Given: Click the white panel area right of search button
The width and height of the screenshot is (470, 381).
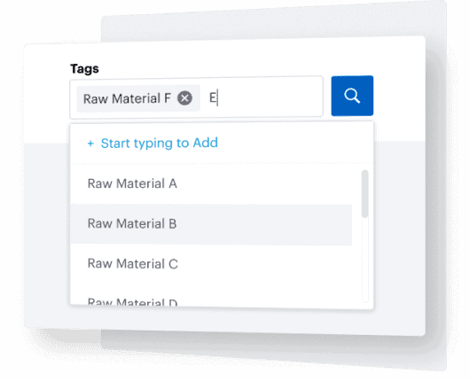Looking at the screenshot, I should 399,96.
